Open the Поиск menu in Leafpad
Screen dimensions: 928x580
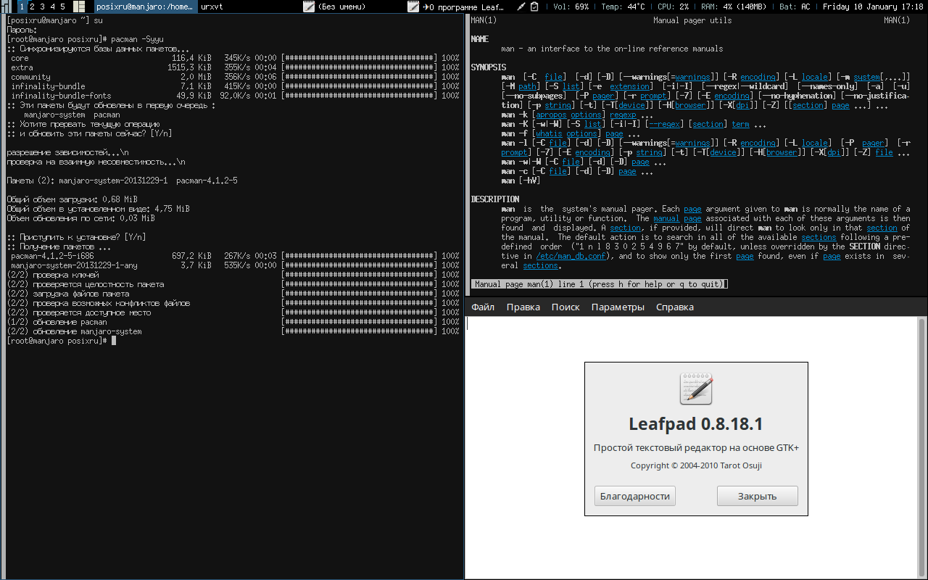click(565, 307)
